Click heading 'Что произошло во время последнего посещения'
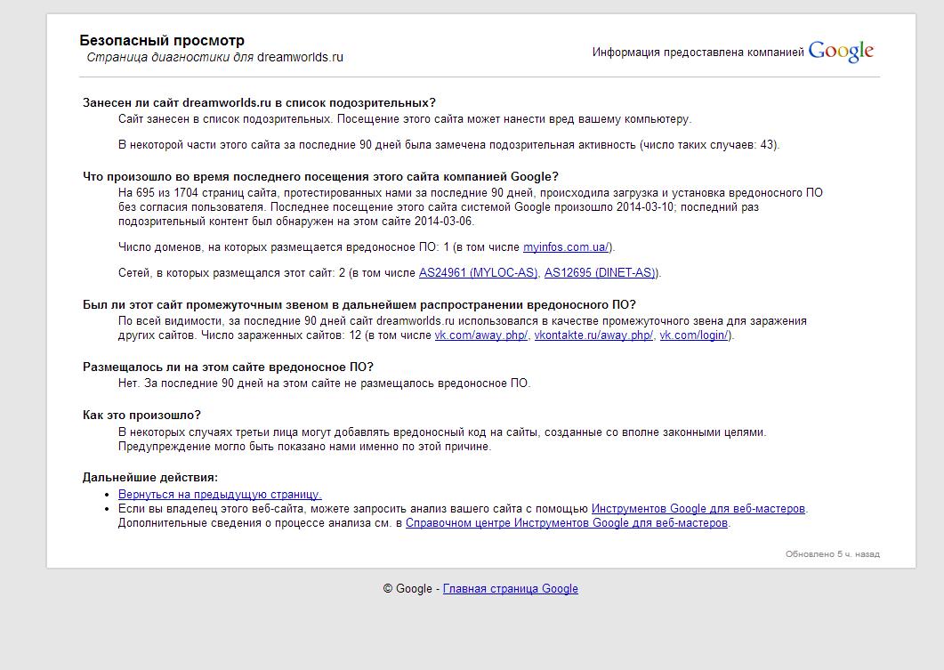The height and width of the screenshot is (670, 944). click(321, 176)
